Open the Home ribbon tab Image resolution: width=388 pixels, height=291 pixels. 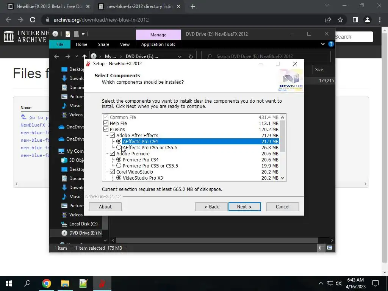(x=81, y=44)
